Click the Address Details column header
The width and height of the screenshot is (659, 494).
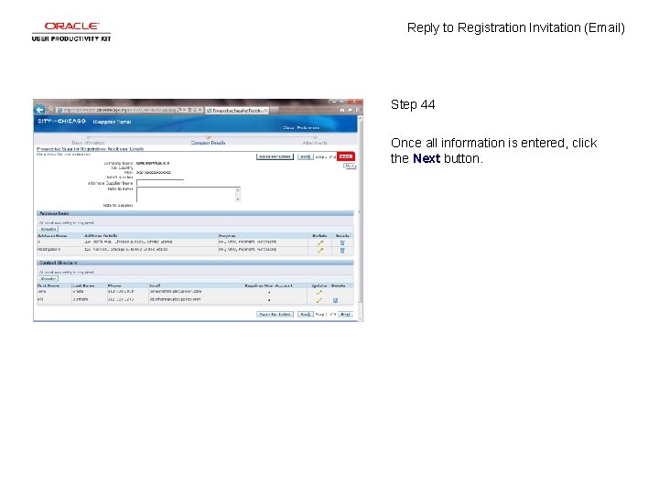click(x=101, y=236)
